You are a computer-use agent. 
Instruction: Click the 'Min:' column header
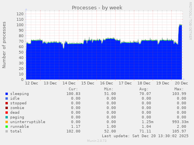point(109,89)
